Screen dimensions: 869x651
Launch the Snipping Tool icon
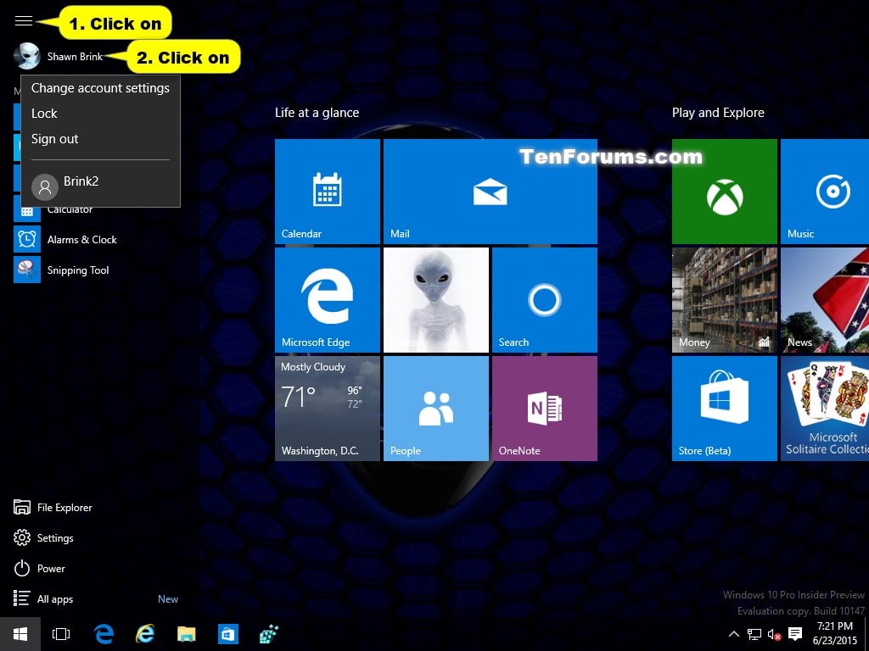coord(27,270)
